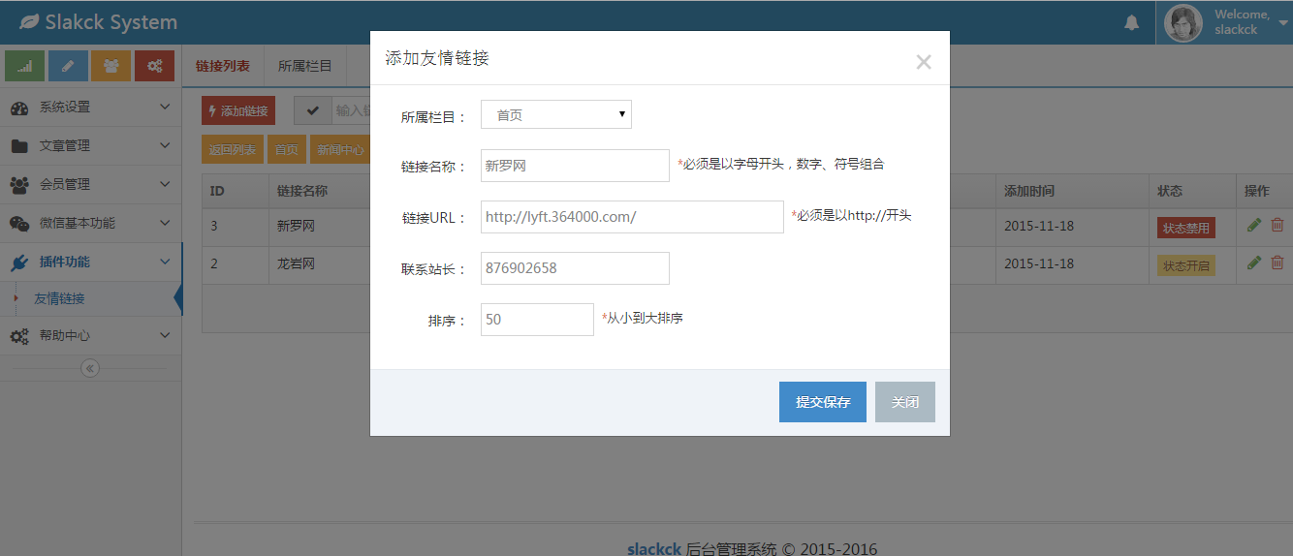Viewport: 1293px width, 556px height.
Task: Expand the 系统设置 sidebar menu
Action: (x=90, y=108)
